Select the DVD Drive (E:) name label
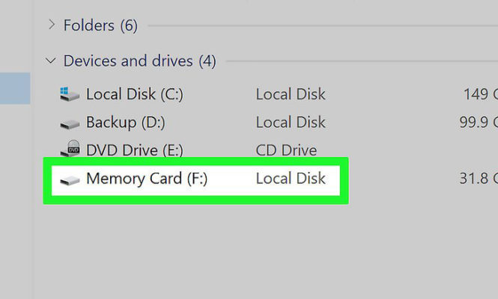 (134, 150)
